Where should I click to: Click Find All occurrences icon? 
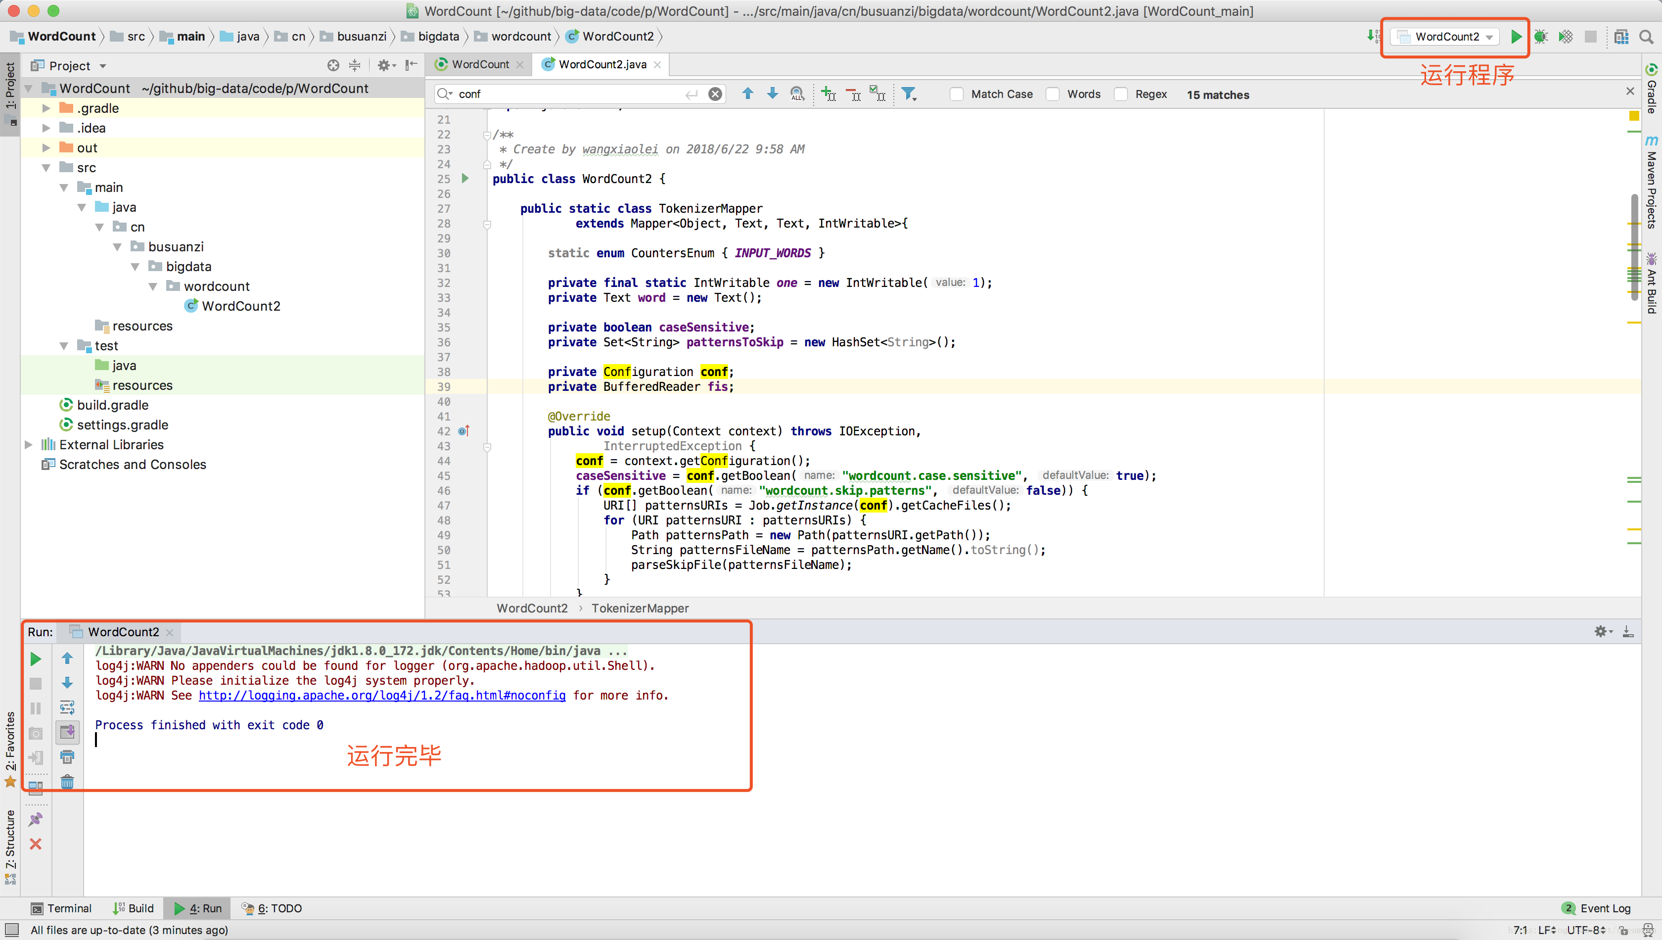(x=797, y=94)
